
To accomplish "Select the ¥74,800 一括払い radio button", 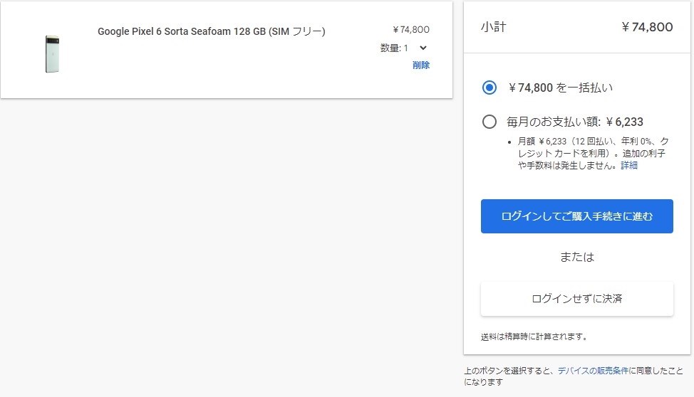I will coord(489,88).
